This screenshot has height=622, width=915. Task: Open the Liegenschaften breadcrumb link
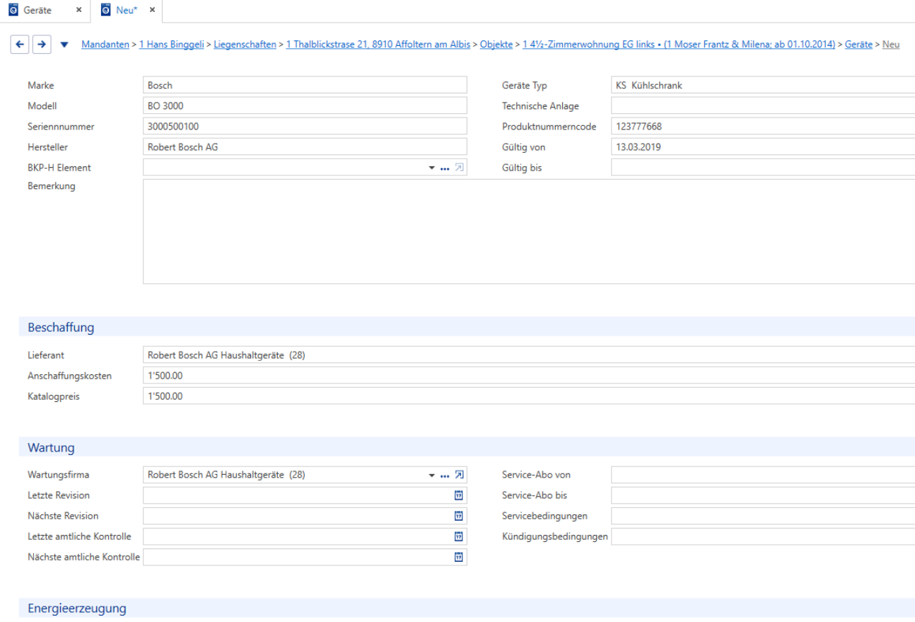(x=245, y=45)
